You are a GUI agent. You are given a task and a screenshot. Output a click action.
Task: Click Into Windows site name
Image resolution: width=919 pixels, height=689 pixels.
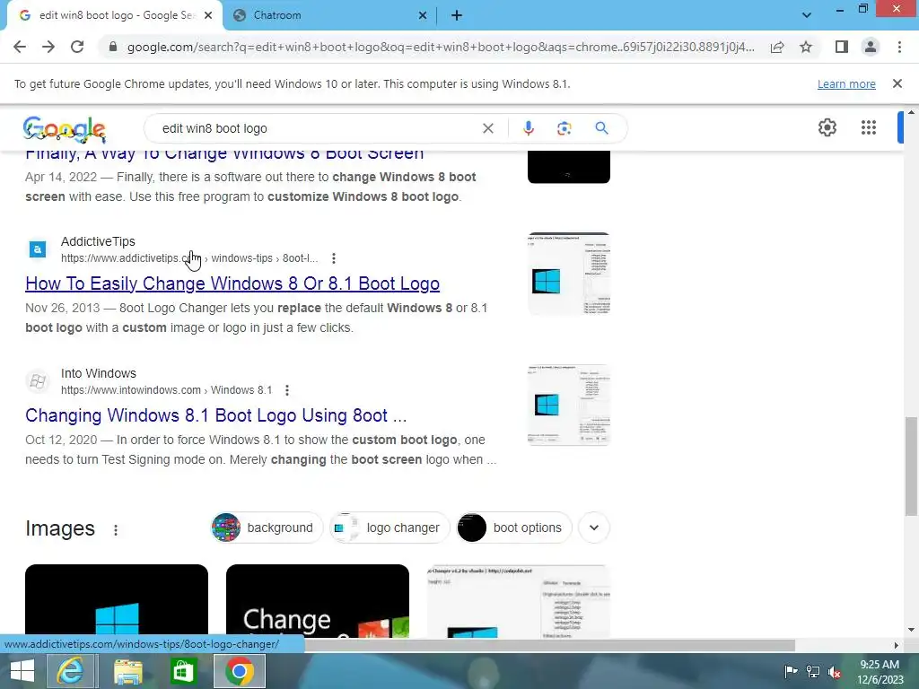coord(99,373)
